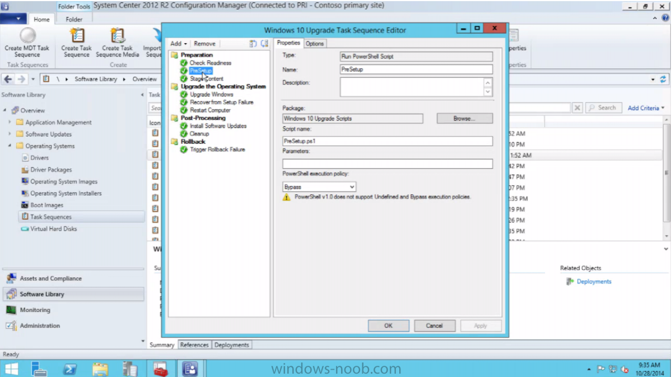Open the Assets and Compliance workspace

[x=73, y=278]
